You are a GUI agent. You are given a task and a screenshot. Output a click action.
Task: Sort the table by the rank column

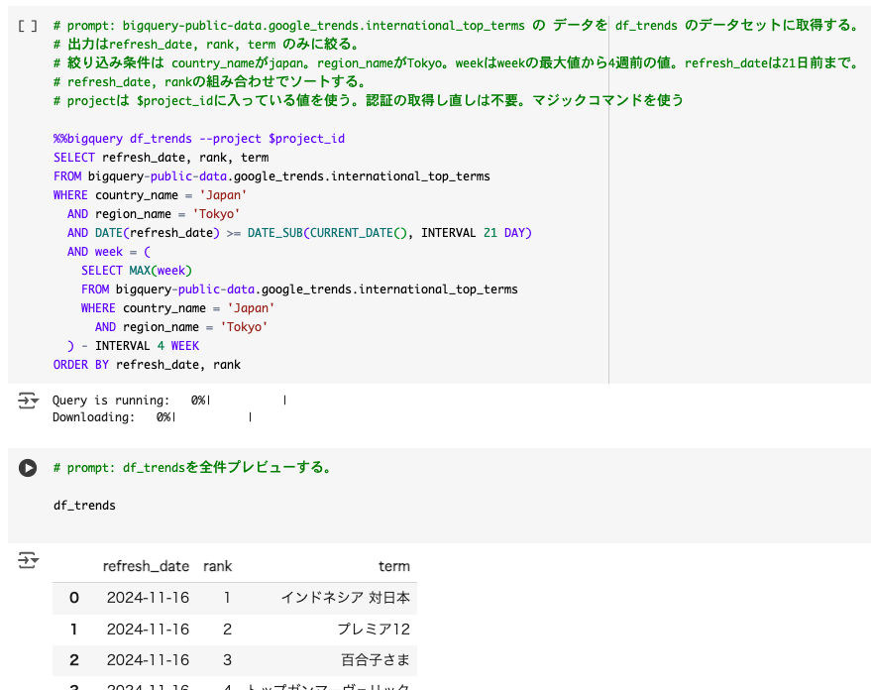218,566
